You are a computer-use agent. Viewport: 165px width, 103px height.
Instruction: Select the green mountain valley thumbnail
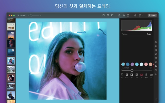pyautogui.click(x=11, y=69)
